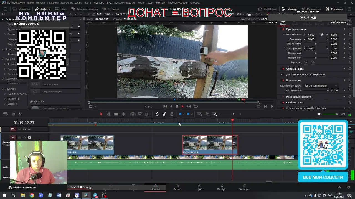355x199 pixels.
Task: Click the Insert clip icon
Action: click(133, 114)
